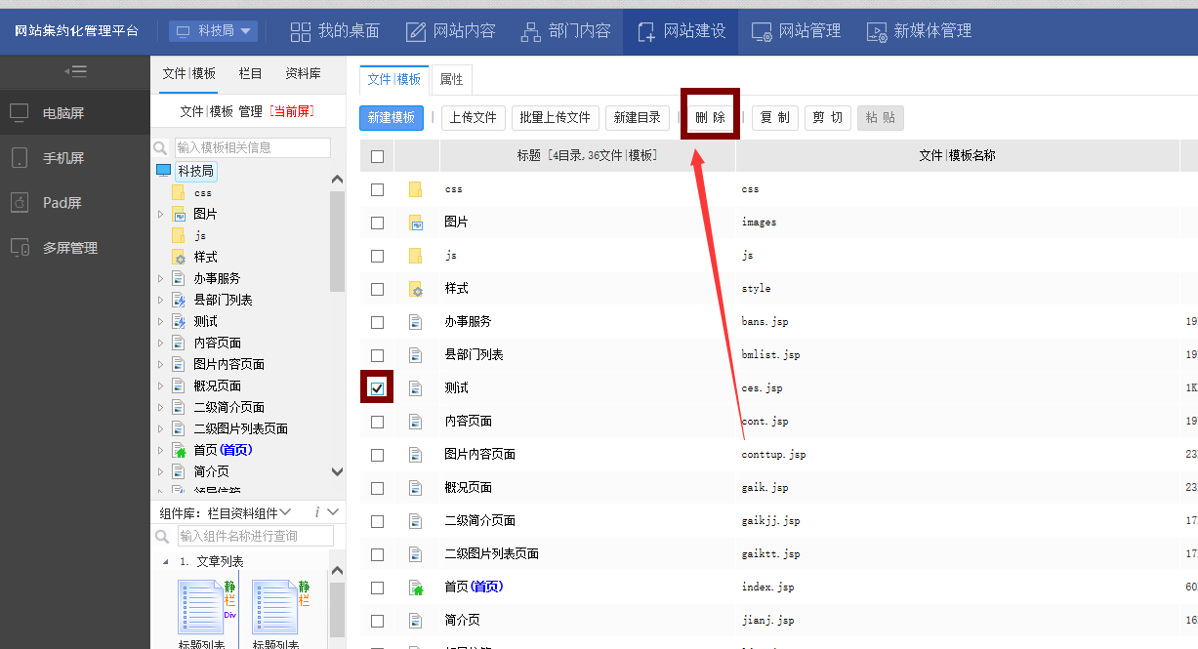Viewport: 1198px width, 649px height.
Task: Click the component library vertical scrollbar
Action: [338, 608]
